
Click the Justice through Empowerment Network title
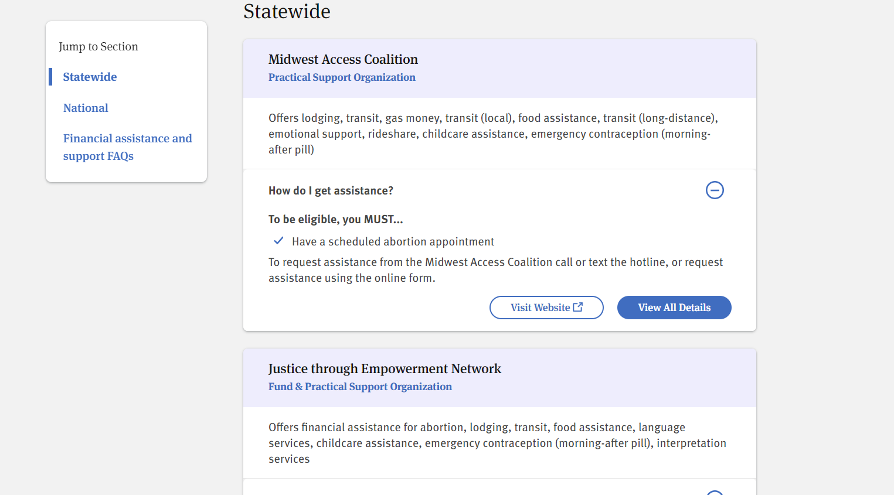pos(385,368)
